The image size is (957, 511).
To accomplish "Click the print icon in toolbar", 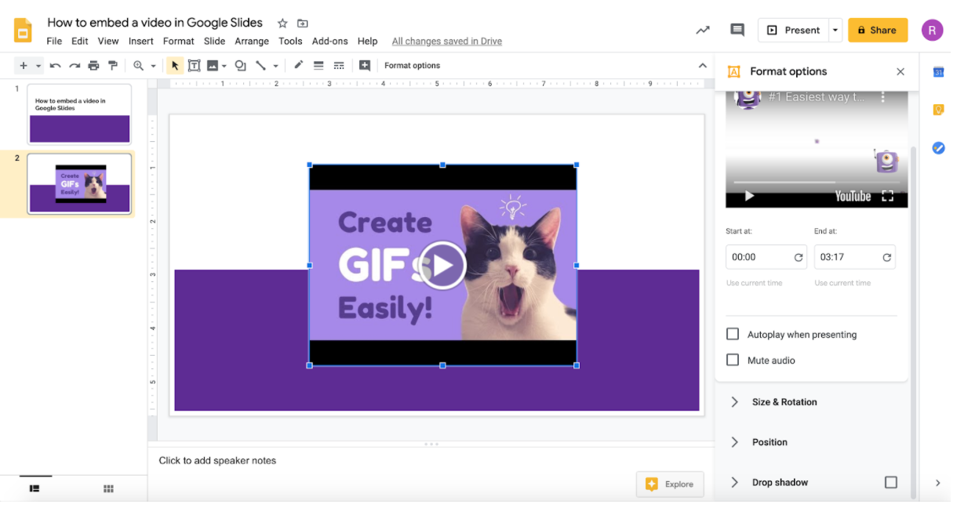I will tap(94, 66).
